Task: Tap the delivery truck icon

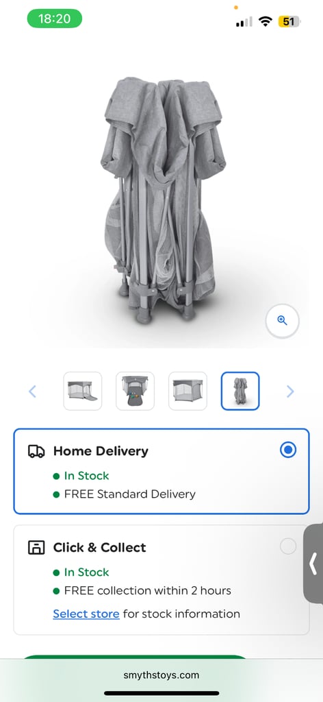Action: click(36, 451)
